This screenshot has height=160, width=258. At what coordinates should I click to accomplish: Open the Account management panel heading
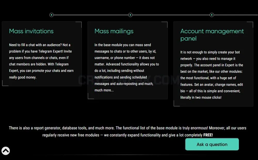click(212, 35)
